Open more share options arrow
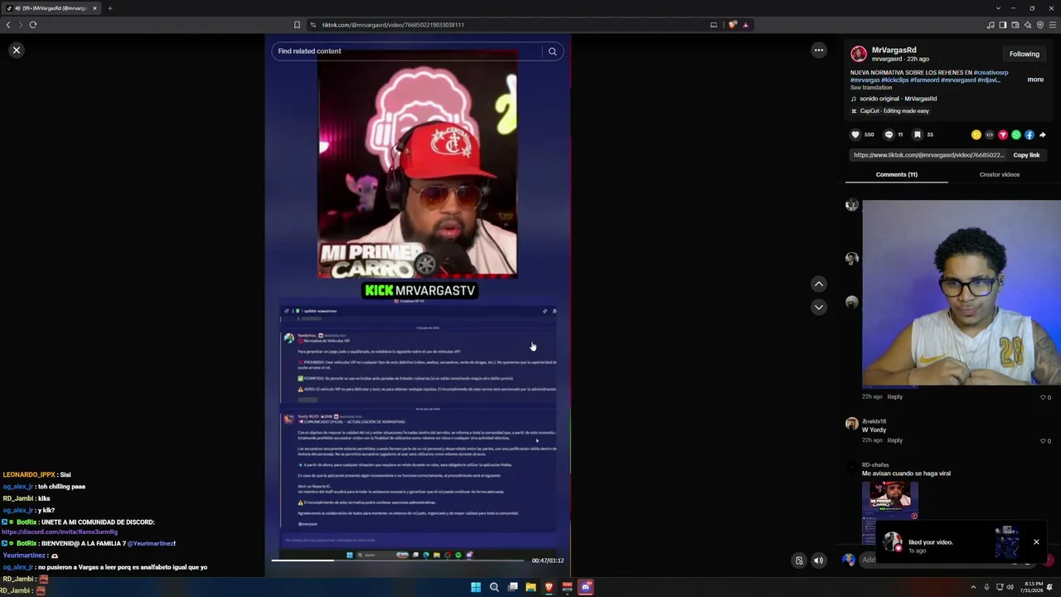This screenshot has height=597, width=1061. [x=1042, y=135]
